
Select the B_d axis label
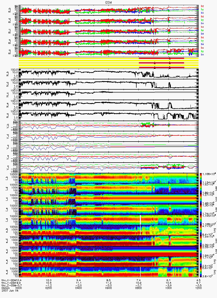click(9, 21)
